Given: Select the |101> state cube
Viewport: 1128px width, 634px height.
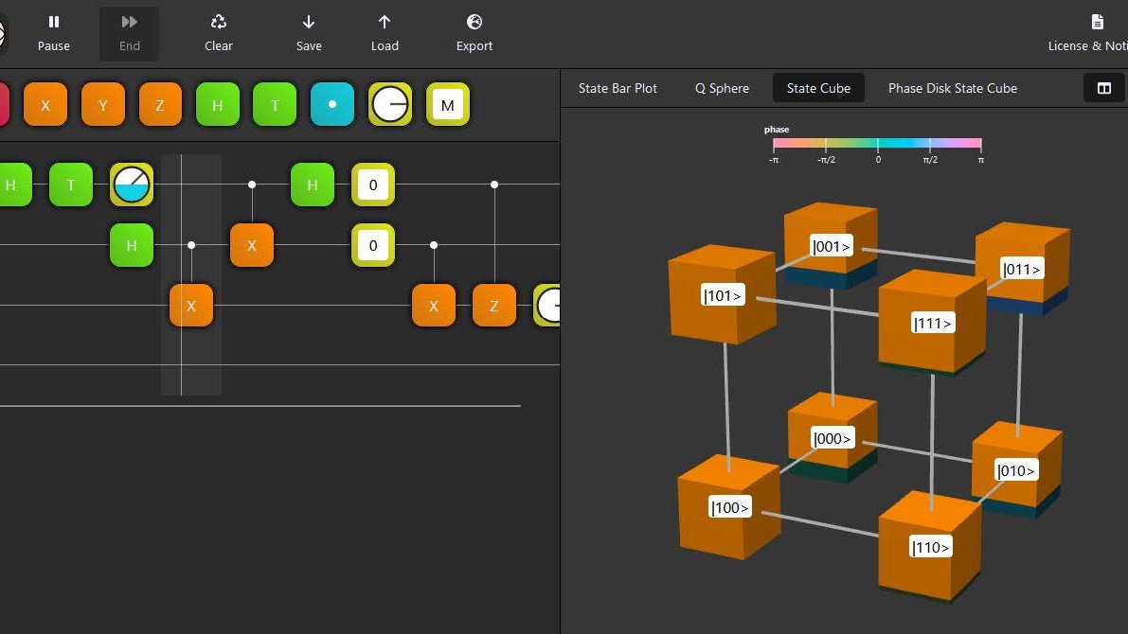Looking at the screenshot, I should tap(723, 294).
